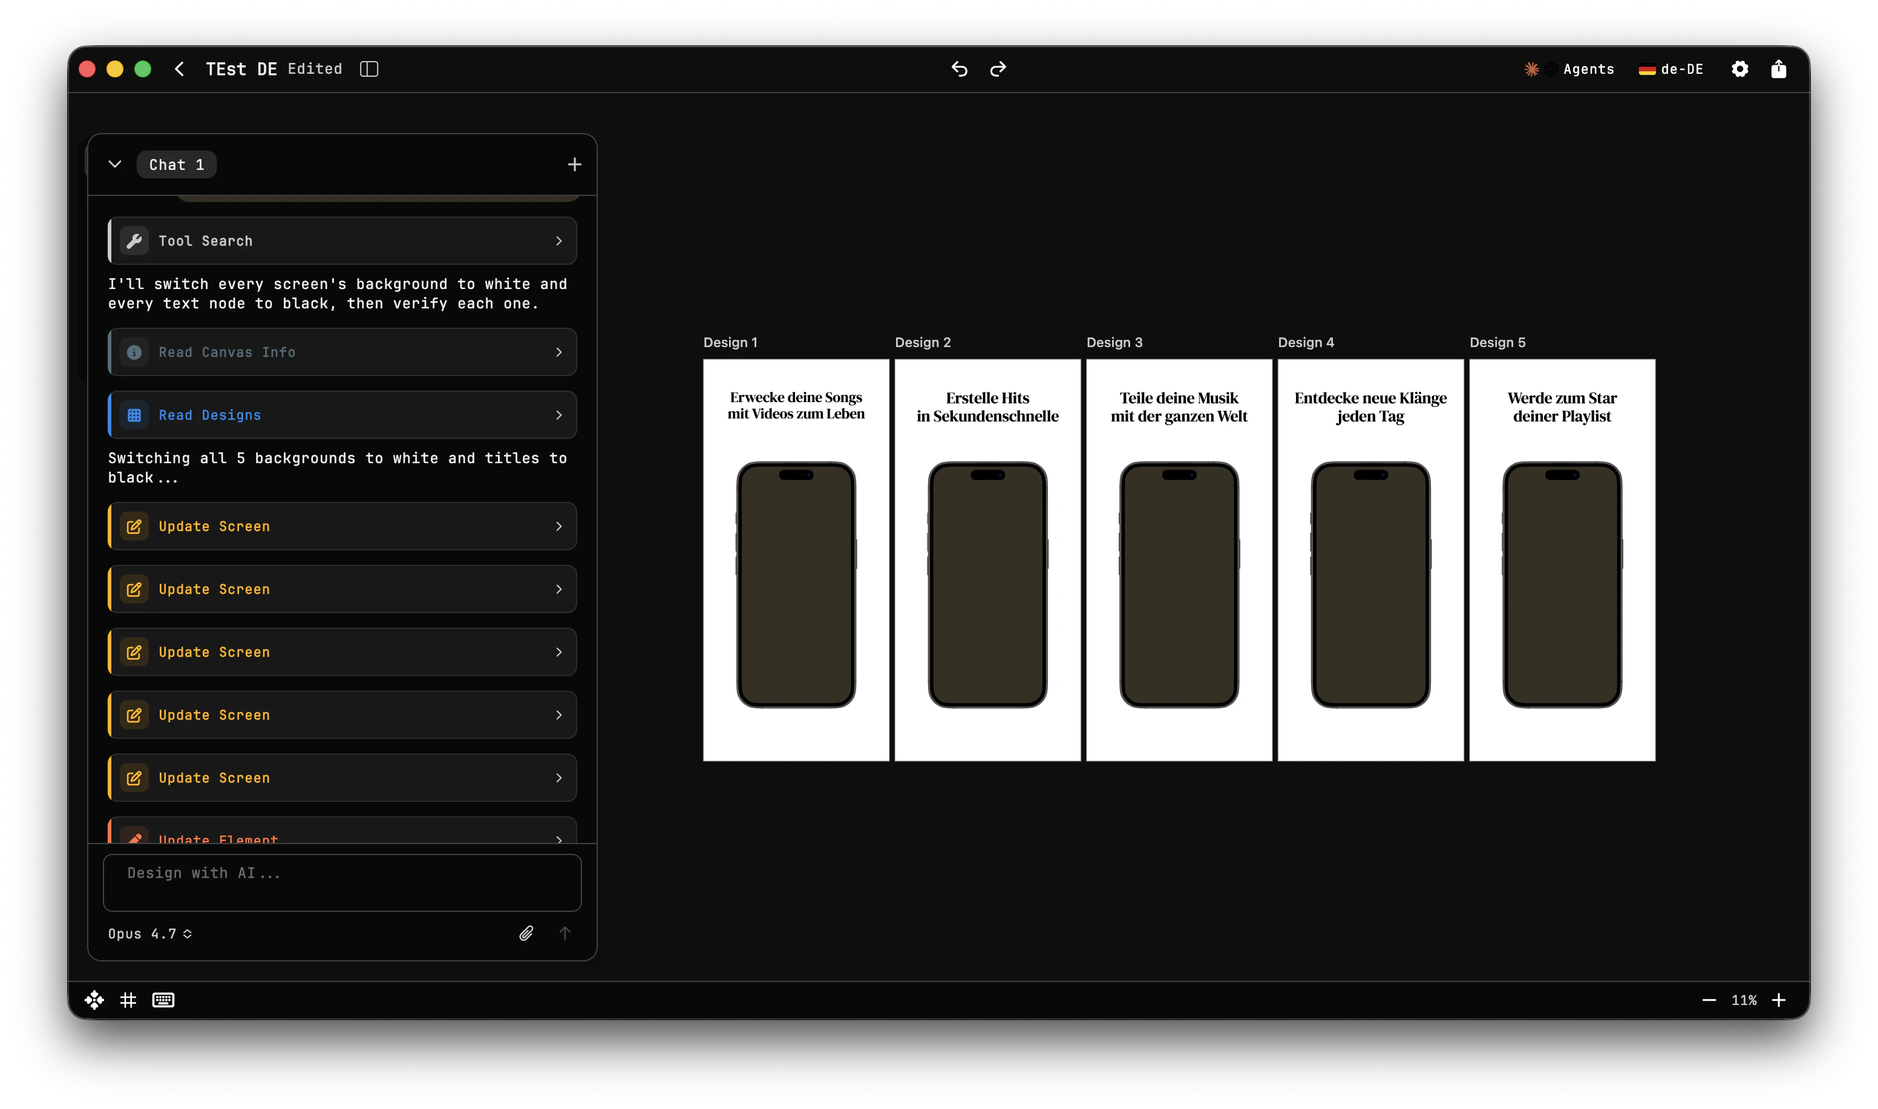The width and height of the screenshot is (1878, 1109).
Task: Select the Design 1 label
Action: (730, 342)
